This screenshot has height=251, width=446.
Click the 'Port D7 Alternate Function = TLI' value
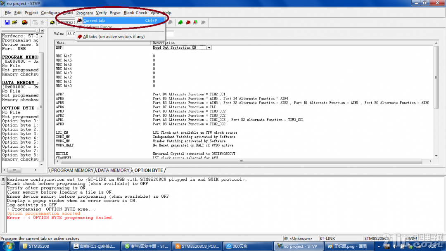click(x=184, y=107)
